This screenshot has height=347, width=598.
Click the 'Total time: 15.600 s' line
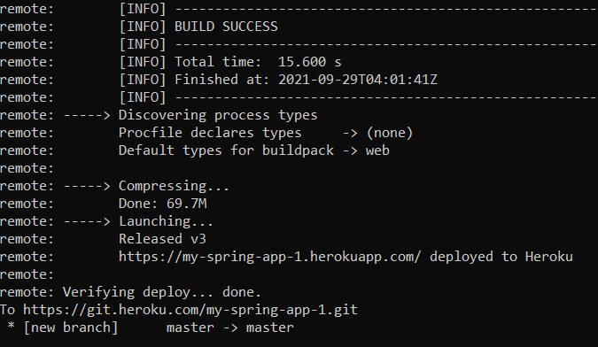pyautogui.click(x=258, y=62)
